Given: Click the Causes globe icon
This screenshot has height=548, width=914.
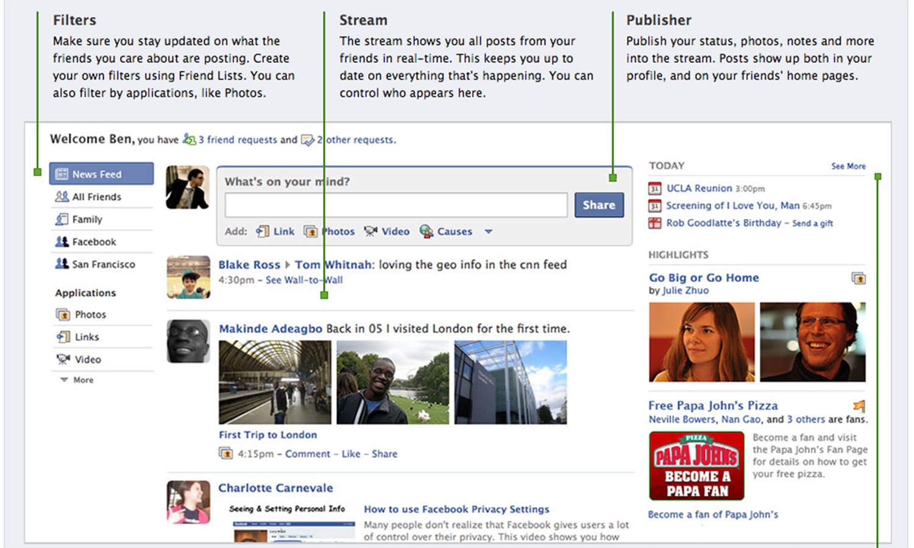Looking at the screenshot, I should click(x=427, y=231).
